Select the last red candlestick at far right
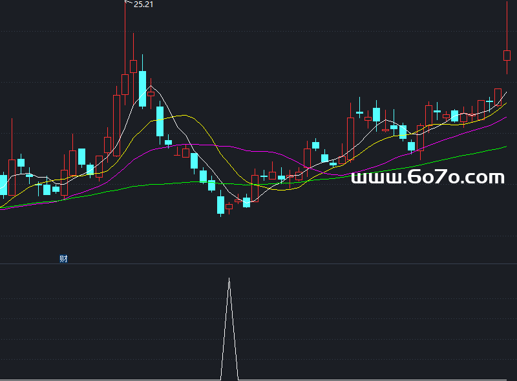 pyautogui.click(x=507, y=55)
